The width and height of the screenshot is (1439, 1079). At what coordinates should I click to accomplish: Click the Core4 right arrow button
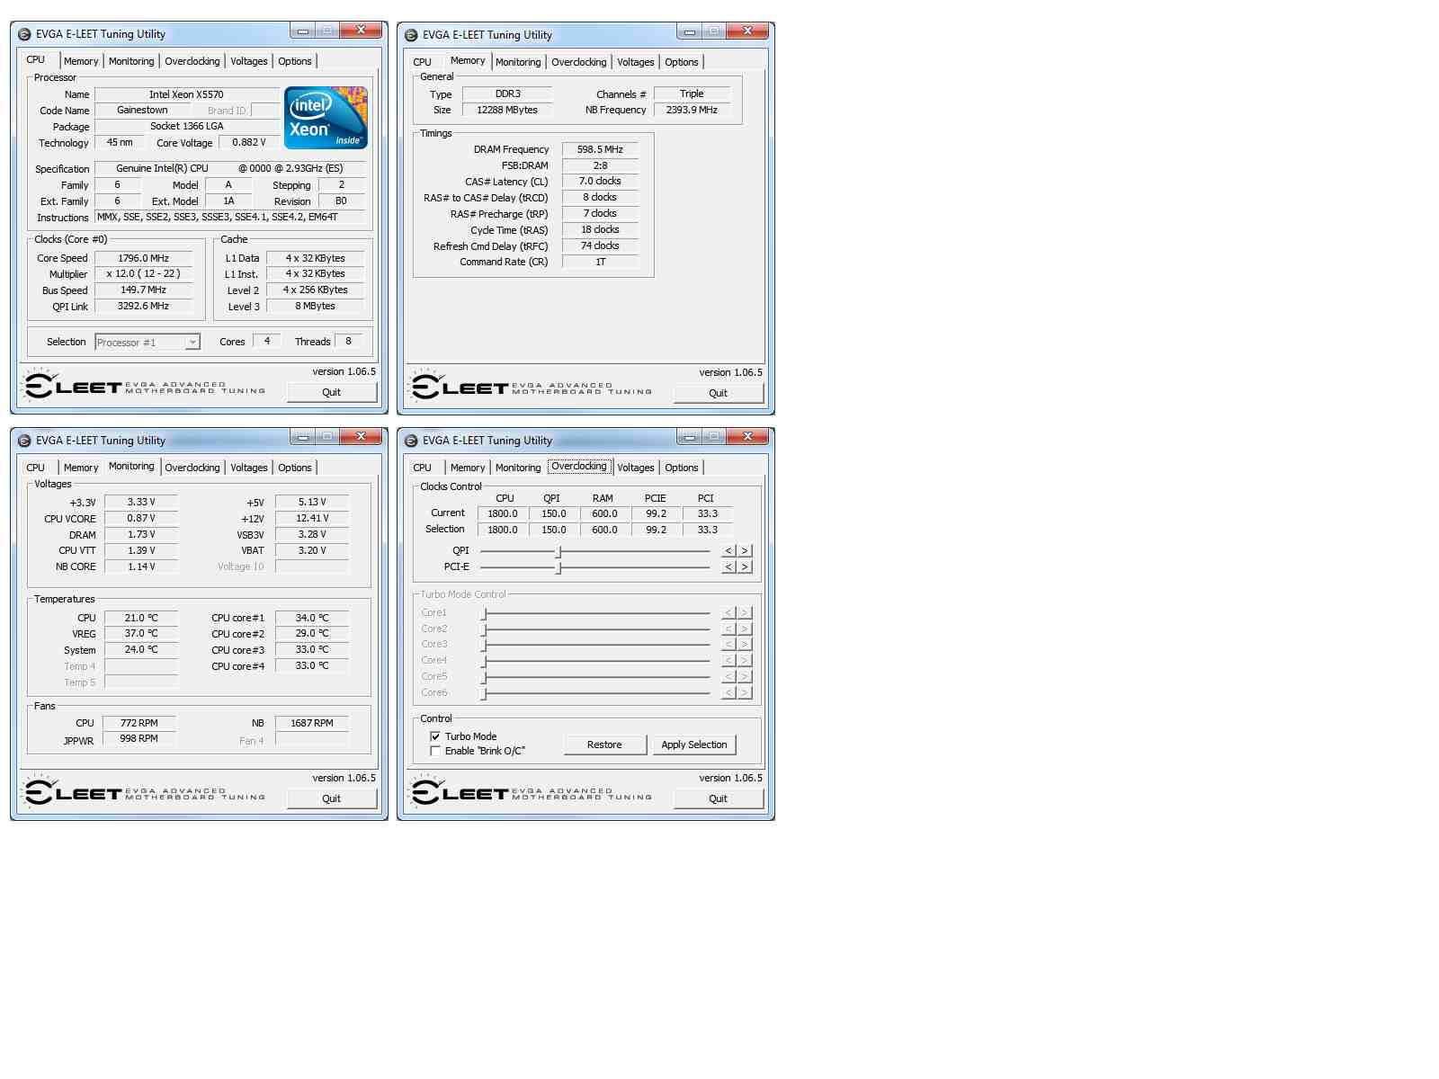tap(745, 661)
